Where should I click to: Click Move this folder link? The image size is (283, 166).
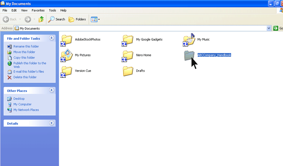pos(24,52)
